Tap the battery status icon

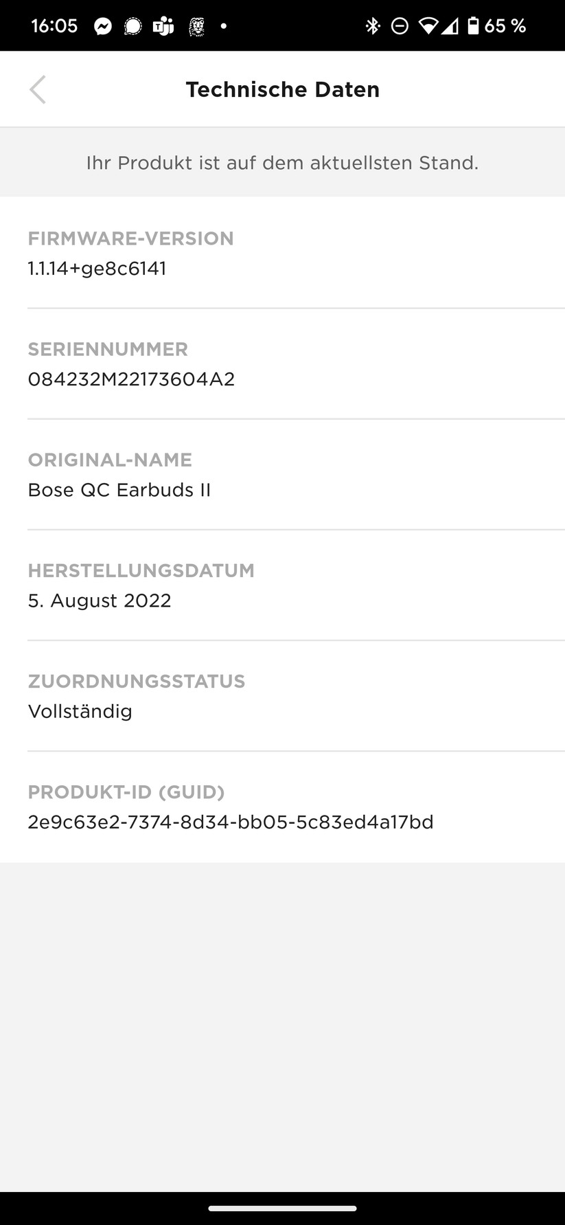(473, 27)
